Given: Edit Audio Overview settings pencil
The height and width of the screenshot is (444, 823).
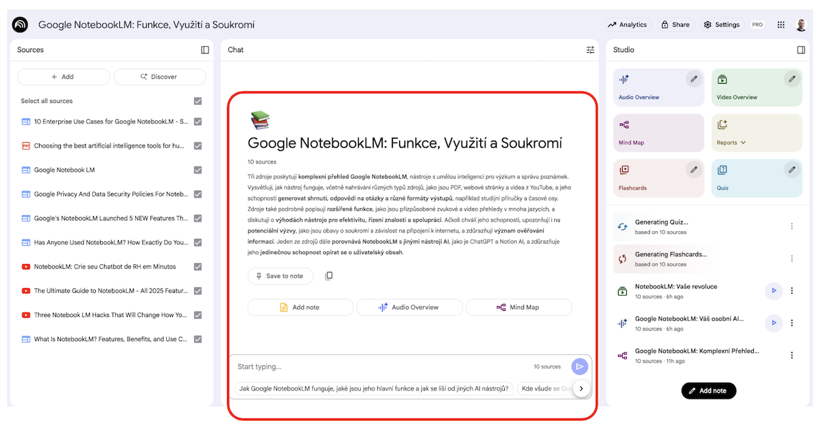Looking at the screenshot, I should point(694,79).
